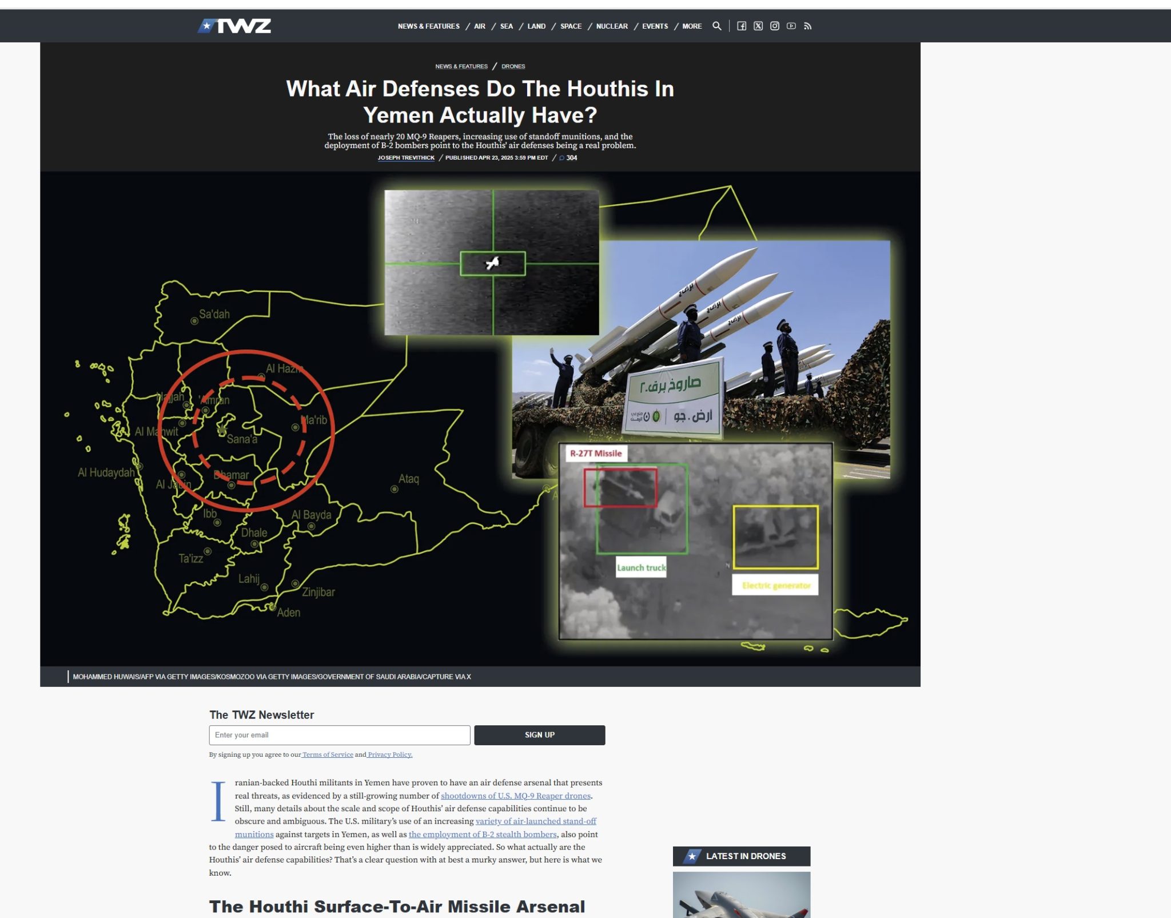Select the EVENTS nav item
Image resolution: width=1171 pixels, height=918 pixels.
tap(655, 26)
